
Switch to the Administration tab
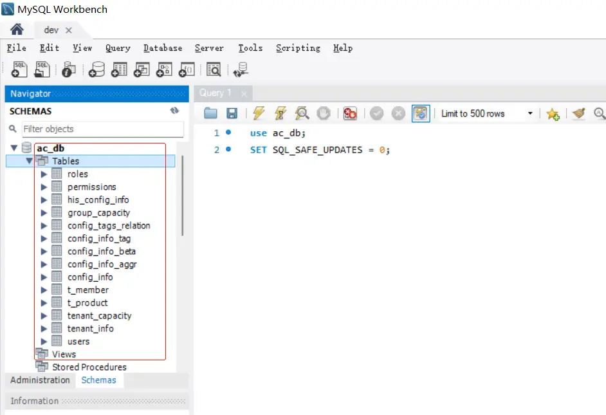click(x=40, y=380)
